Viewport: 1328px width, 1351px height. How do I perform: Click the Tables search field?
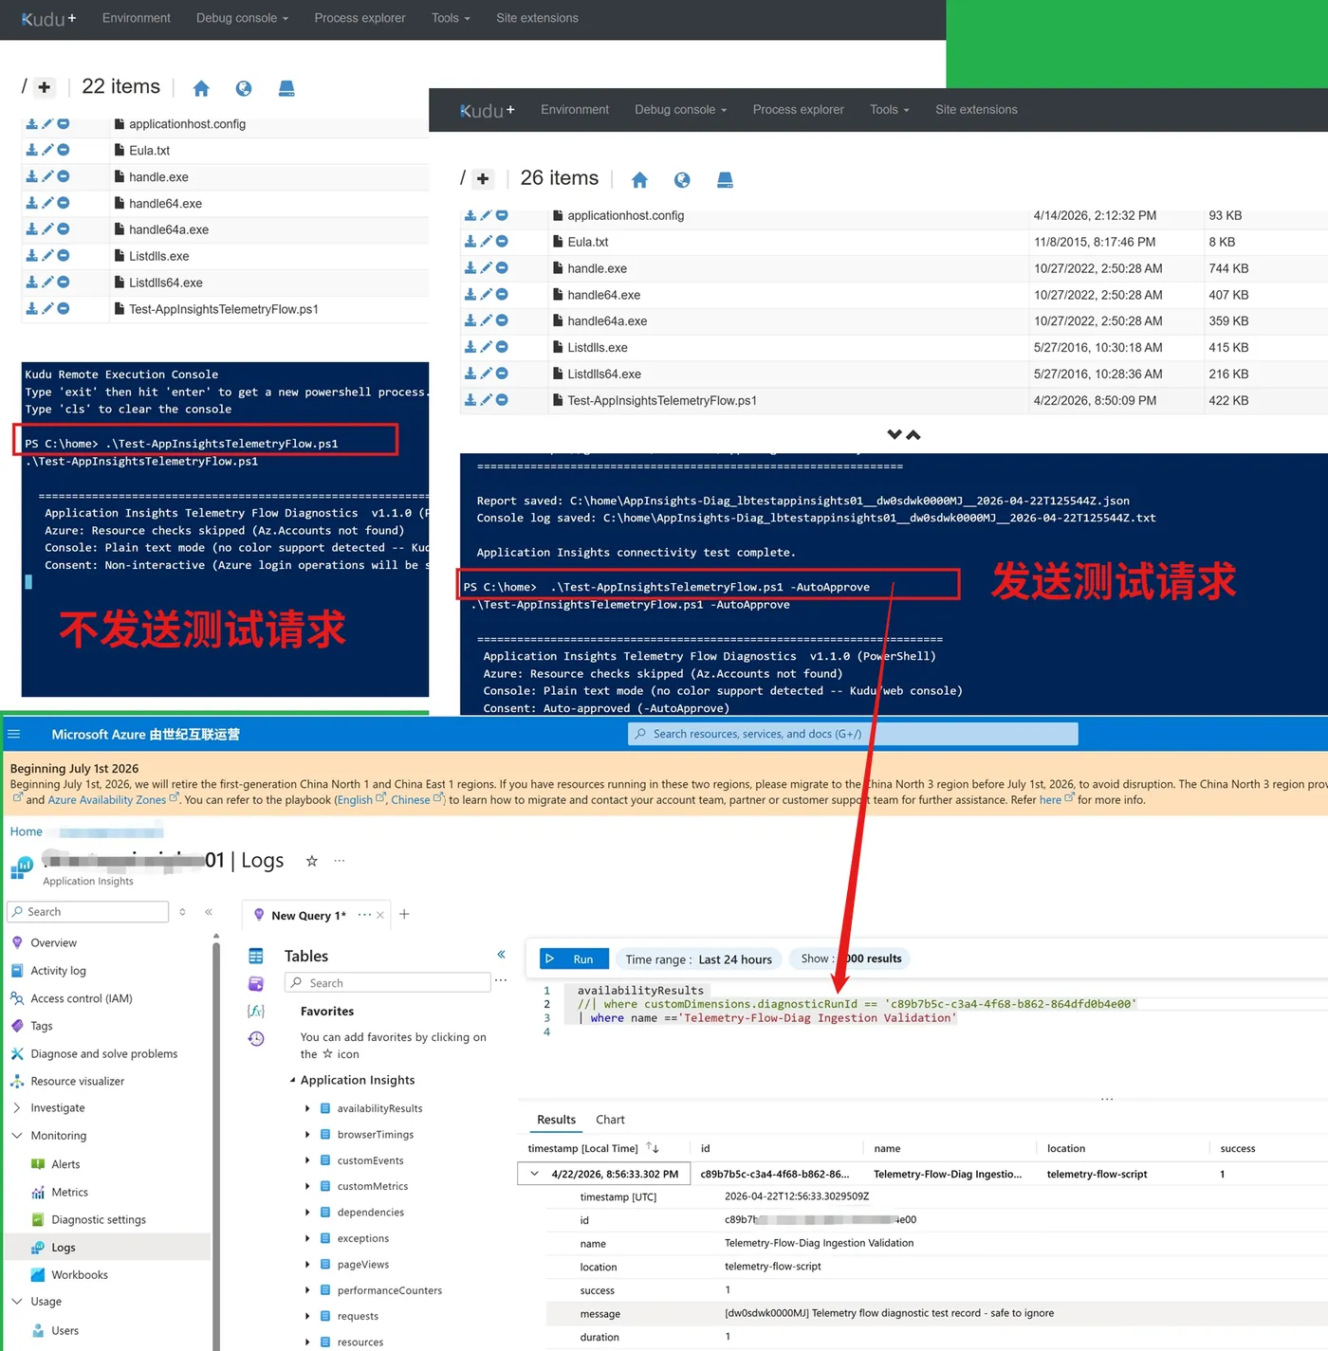(x=389, y=983)
